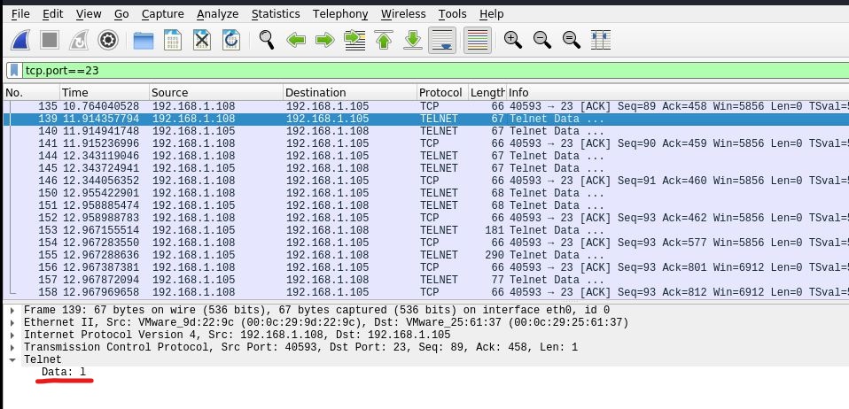This screenshot has height=409, width=849.
Task: Jump to the last packet
Action: [413, 40]
